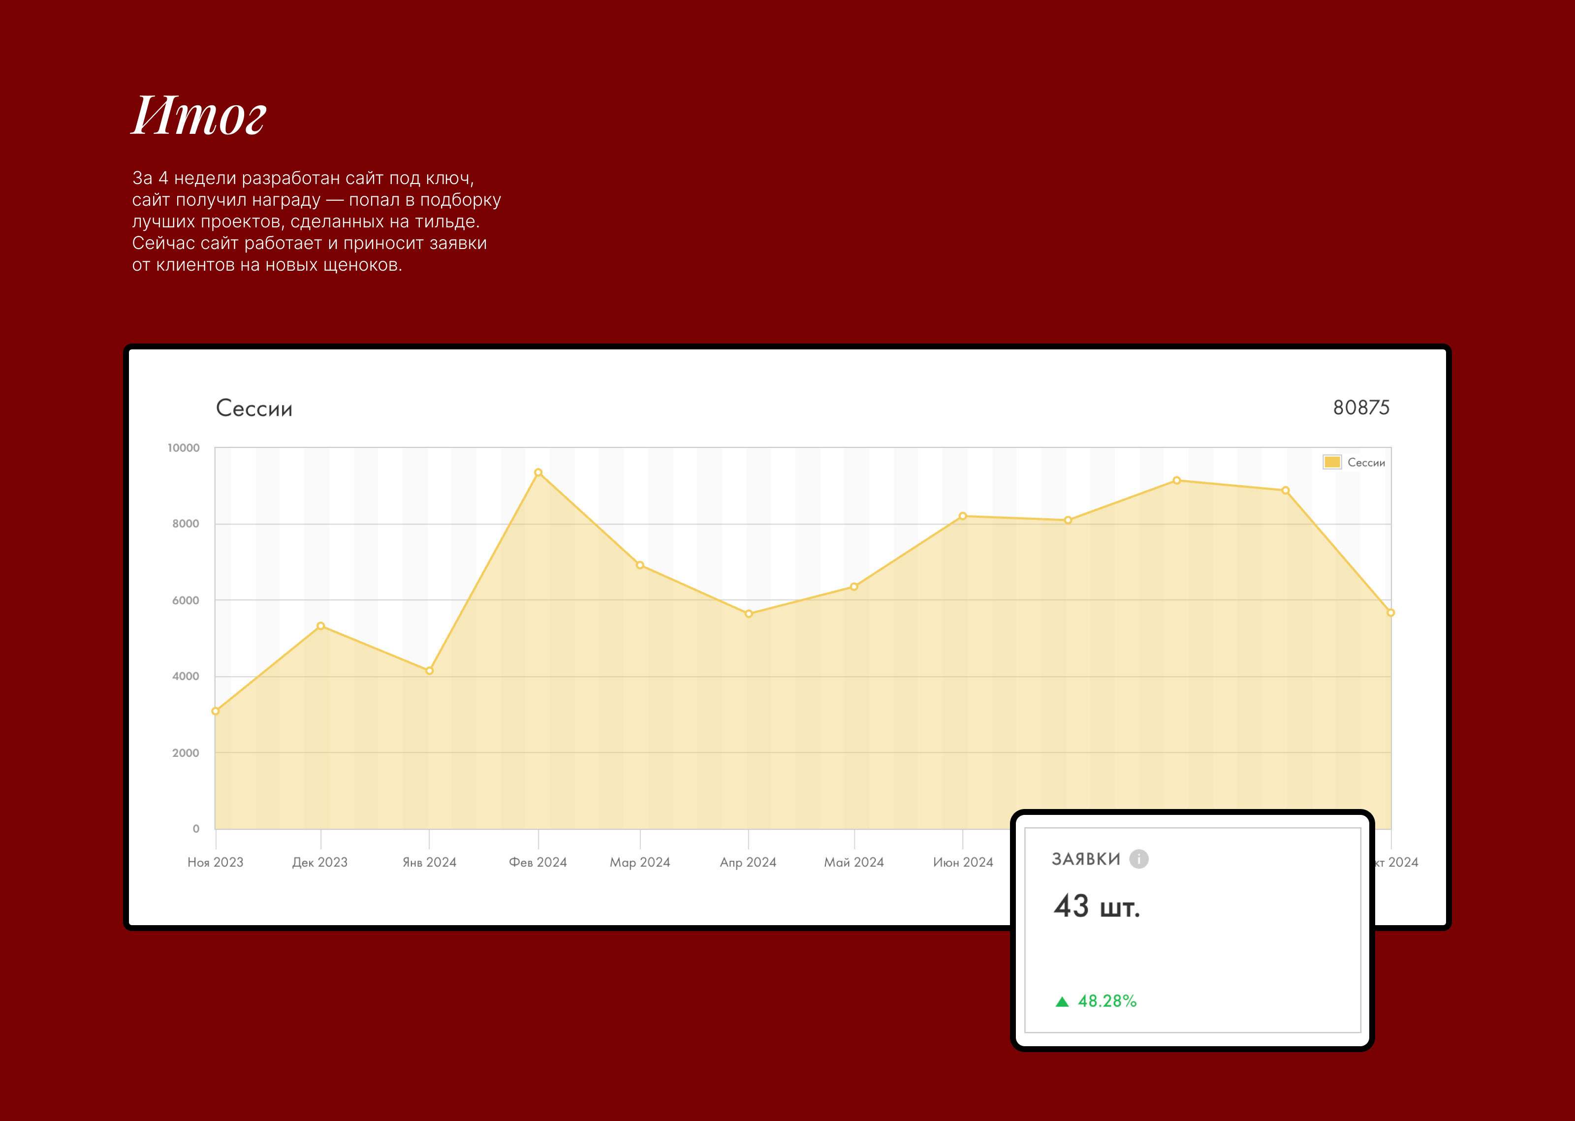Select the Май 2024 chart point
Image resolution: width=1575 pixels, height=1121 pixels.
[x=854, y=587]
